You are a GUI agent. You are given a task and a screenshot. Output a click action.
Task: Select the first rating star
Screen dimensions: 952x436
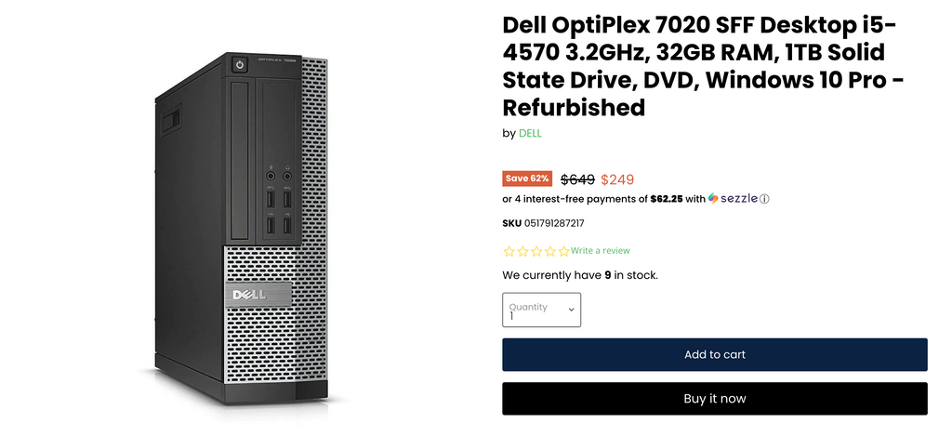point(509,251)
